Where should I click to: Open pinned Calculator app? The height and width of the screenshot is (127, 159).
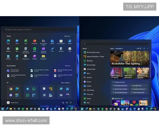click(61, 49)
